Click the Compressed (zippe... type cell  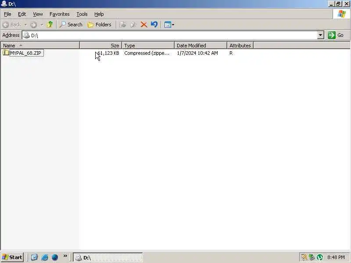[x=147, y=53]
